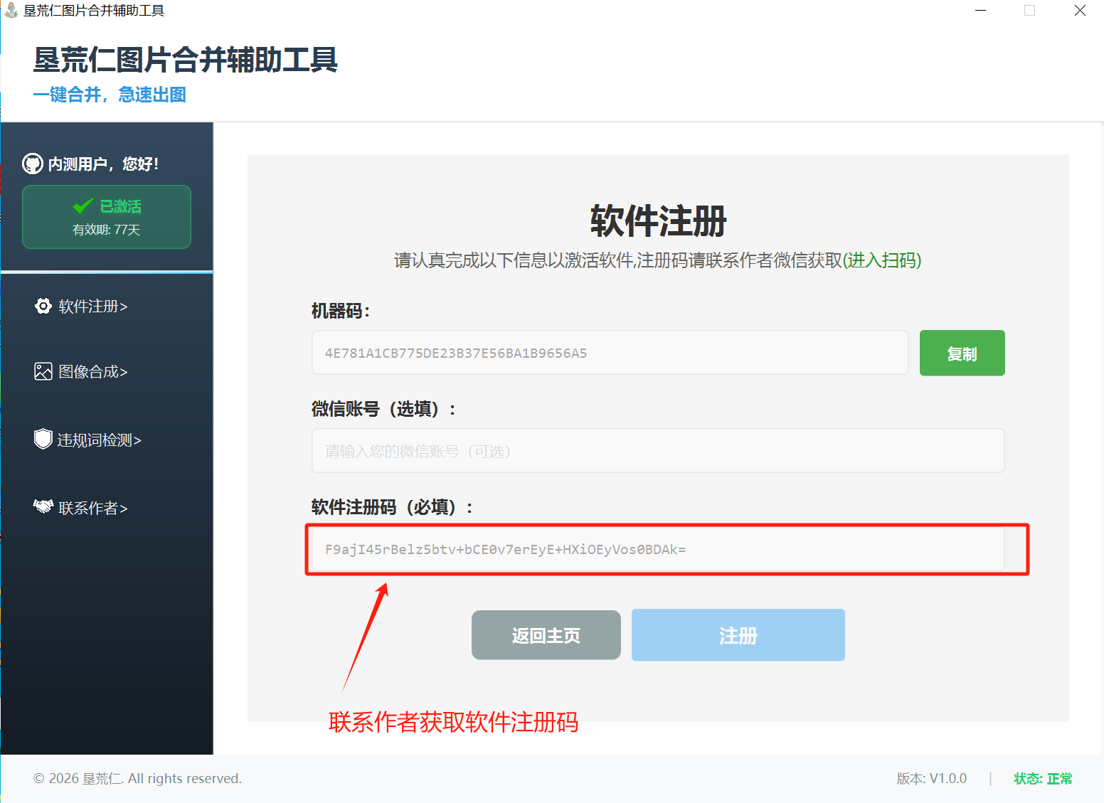Open 违规词检测 section
The width and height of the screenshot is (1104, 803).
pos(99,440)
